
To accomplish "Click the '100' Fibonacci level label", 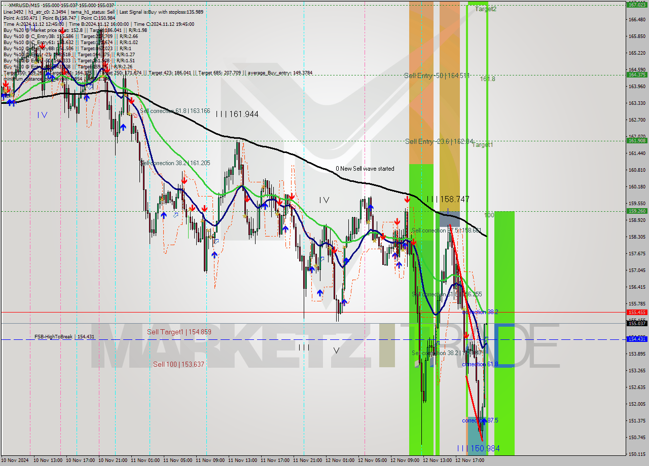I will point(489,215).
